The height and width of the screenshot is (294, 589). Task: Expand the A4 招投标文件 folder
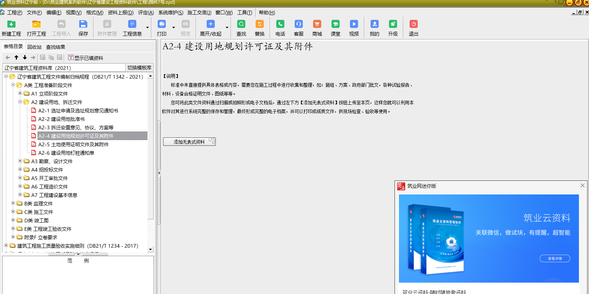point(20,169)
